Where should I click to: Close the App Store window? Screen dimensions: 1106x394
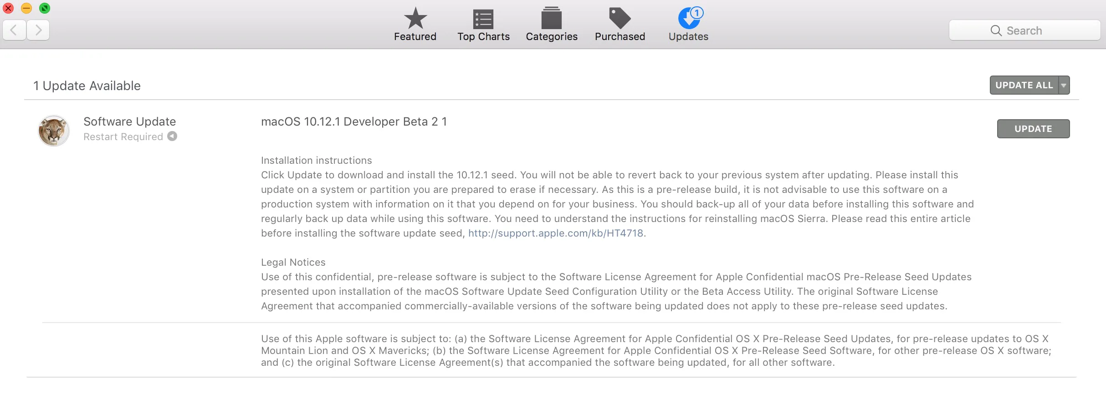pos(8,8)
